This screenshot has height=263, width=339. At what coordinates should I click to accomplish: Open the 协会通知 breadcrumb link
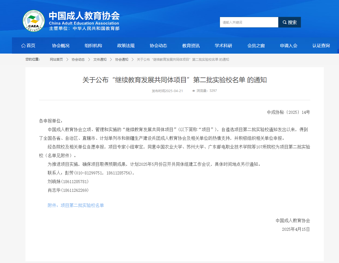(121, 59)
